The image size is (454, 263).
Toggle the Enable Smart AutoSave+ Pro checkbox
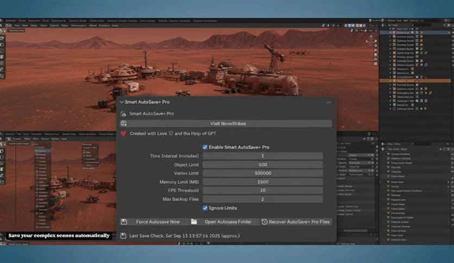205,147
